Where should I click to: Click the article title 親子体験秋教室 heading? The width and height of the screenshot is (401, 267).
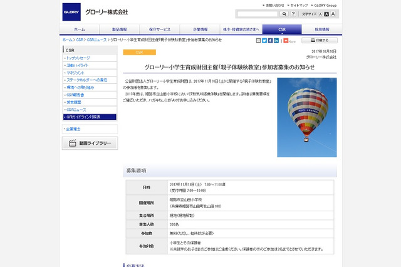pos(230,67)
